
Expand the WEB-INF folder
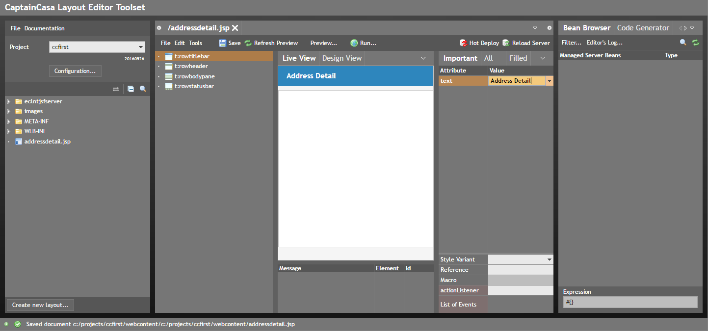[x=8, y=131]
